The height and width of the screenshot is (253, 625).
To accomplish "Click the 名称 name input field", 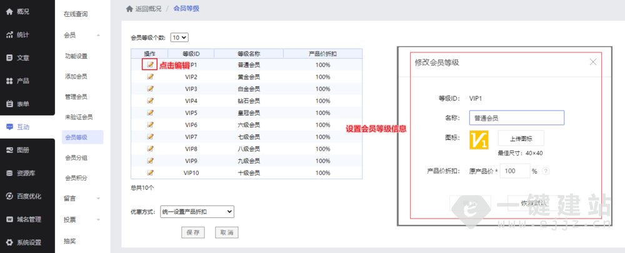I will 516,117.
